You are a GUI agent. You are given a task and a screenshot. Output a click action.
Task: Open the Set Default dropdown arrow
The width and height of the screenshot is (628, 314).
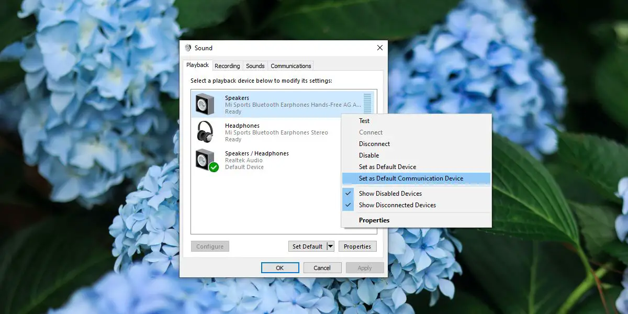(x=330, y=246)
